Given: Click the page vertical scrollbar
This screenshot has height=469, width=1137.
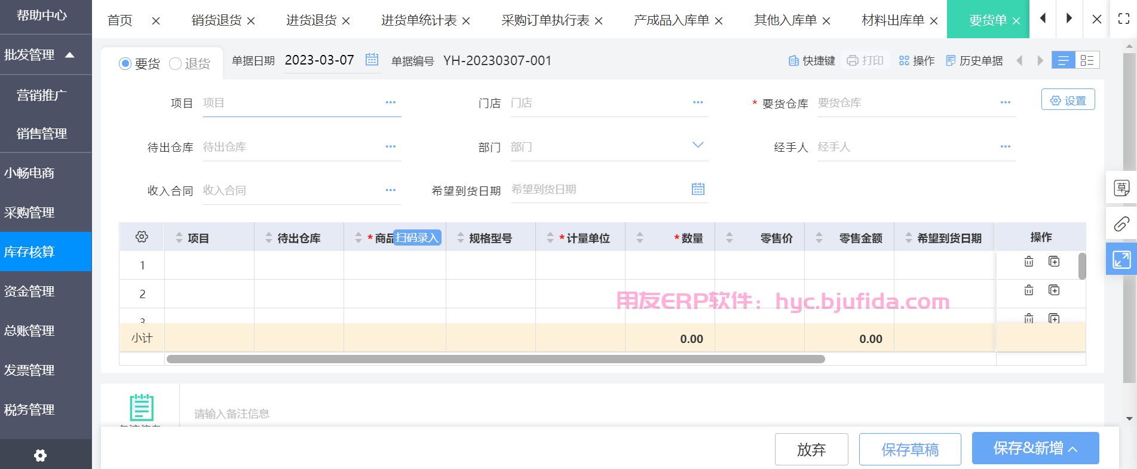Looking at the screenshot, I should [1129, 218].
